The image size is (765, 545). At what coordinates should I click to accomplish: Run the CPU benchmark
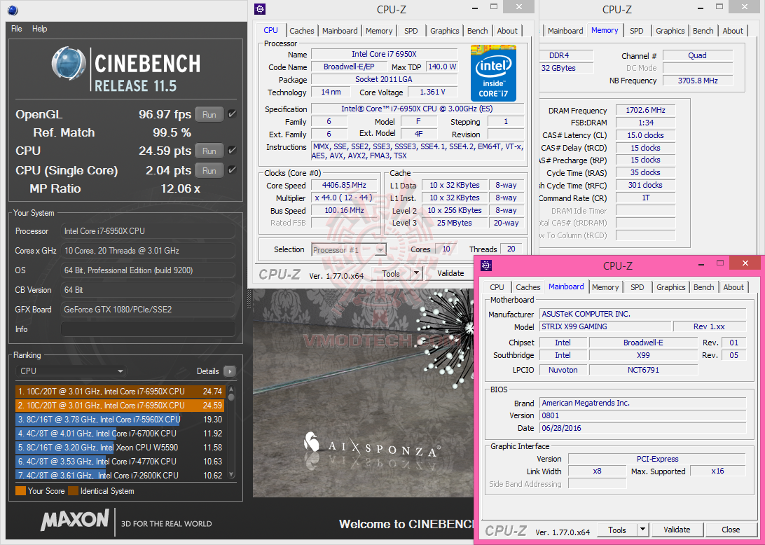pos(209,151)
